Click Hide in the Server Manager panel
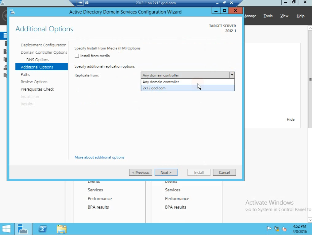Screen dimensions: 312x235 pyautogui.click(x=291, y=119)
